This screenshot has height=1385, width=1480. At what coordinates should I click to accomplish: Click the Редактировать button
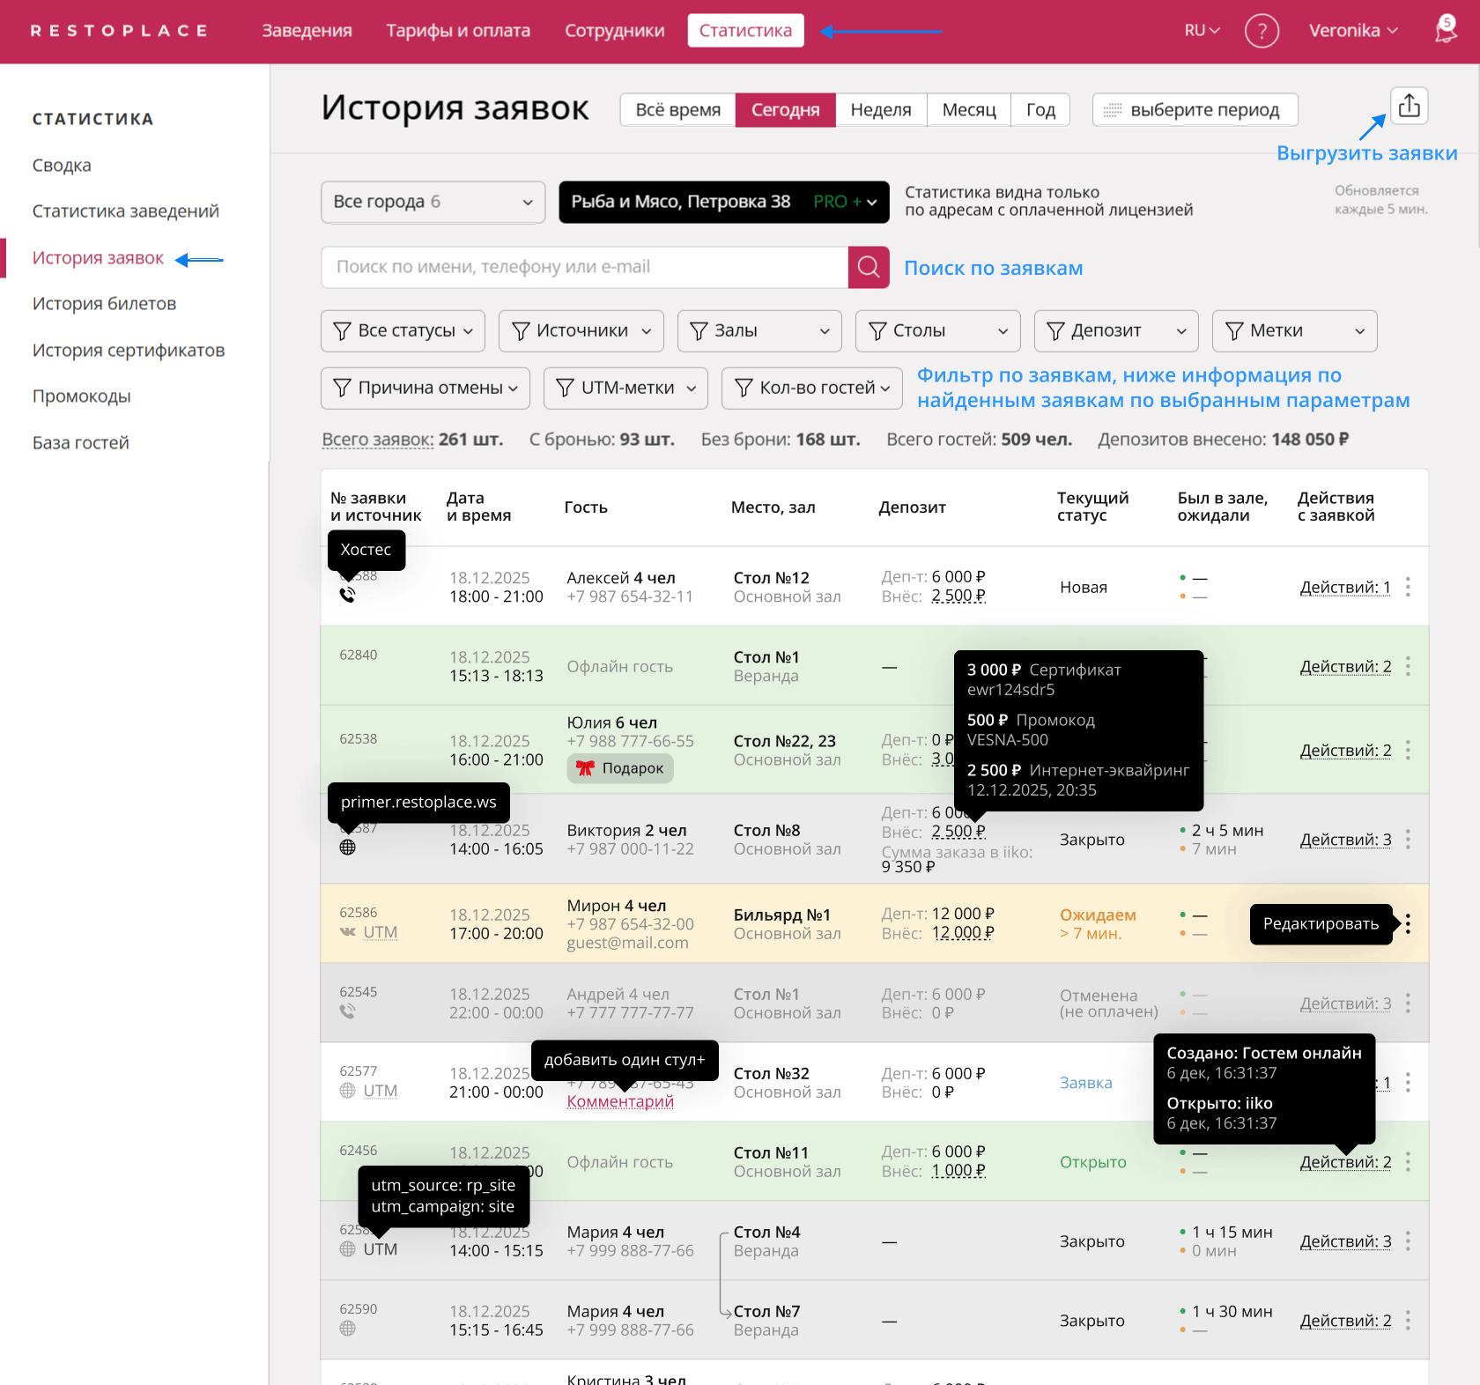[1320, 923]
